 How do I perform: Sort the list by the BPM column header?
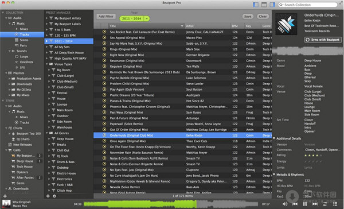click(237, 26)
